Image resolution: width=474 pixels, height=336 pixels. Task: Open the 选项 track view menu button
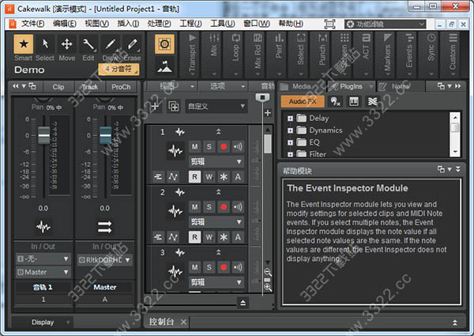click(x=221, y=86)
